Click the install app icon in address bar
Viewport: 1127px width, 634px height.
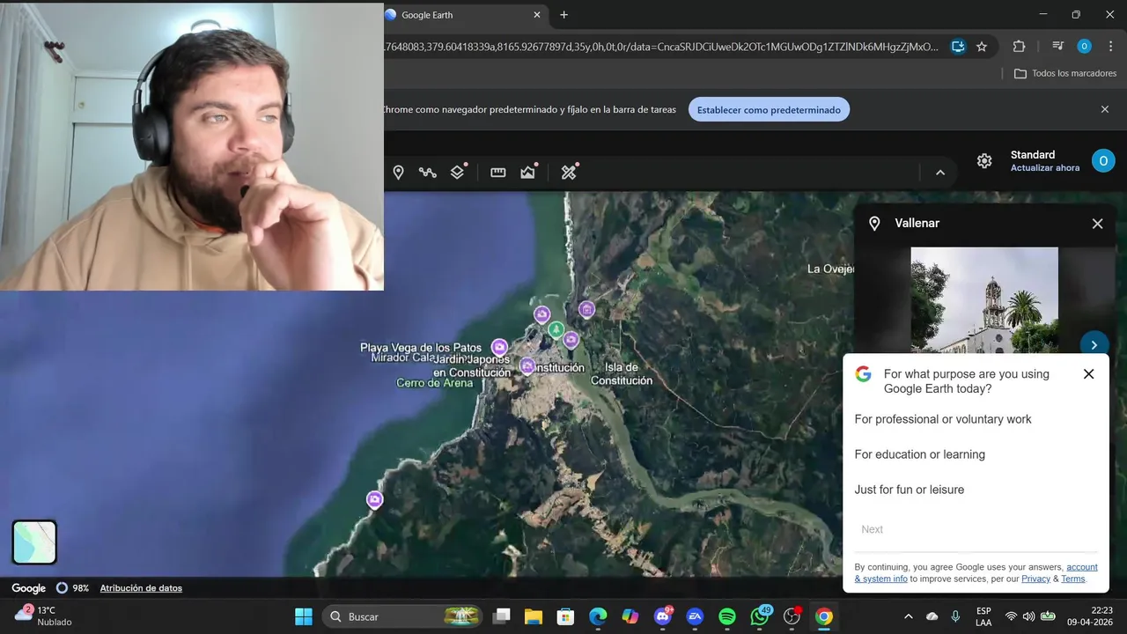click(x=958, y=47)
